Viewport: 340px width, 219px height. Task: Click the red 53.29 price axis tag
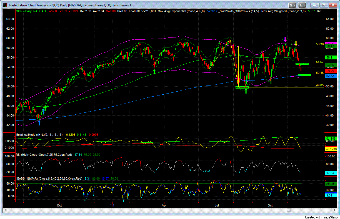(x=331, y=71)
